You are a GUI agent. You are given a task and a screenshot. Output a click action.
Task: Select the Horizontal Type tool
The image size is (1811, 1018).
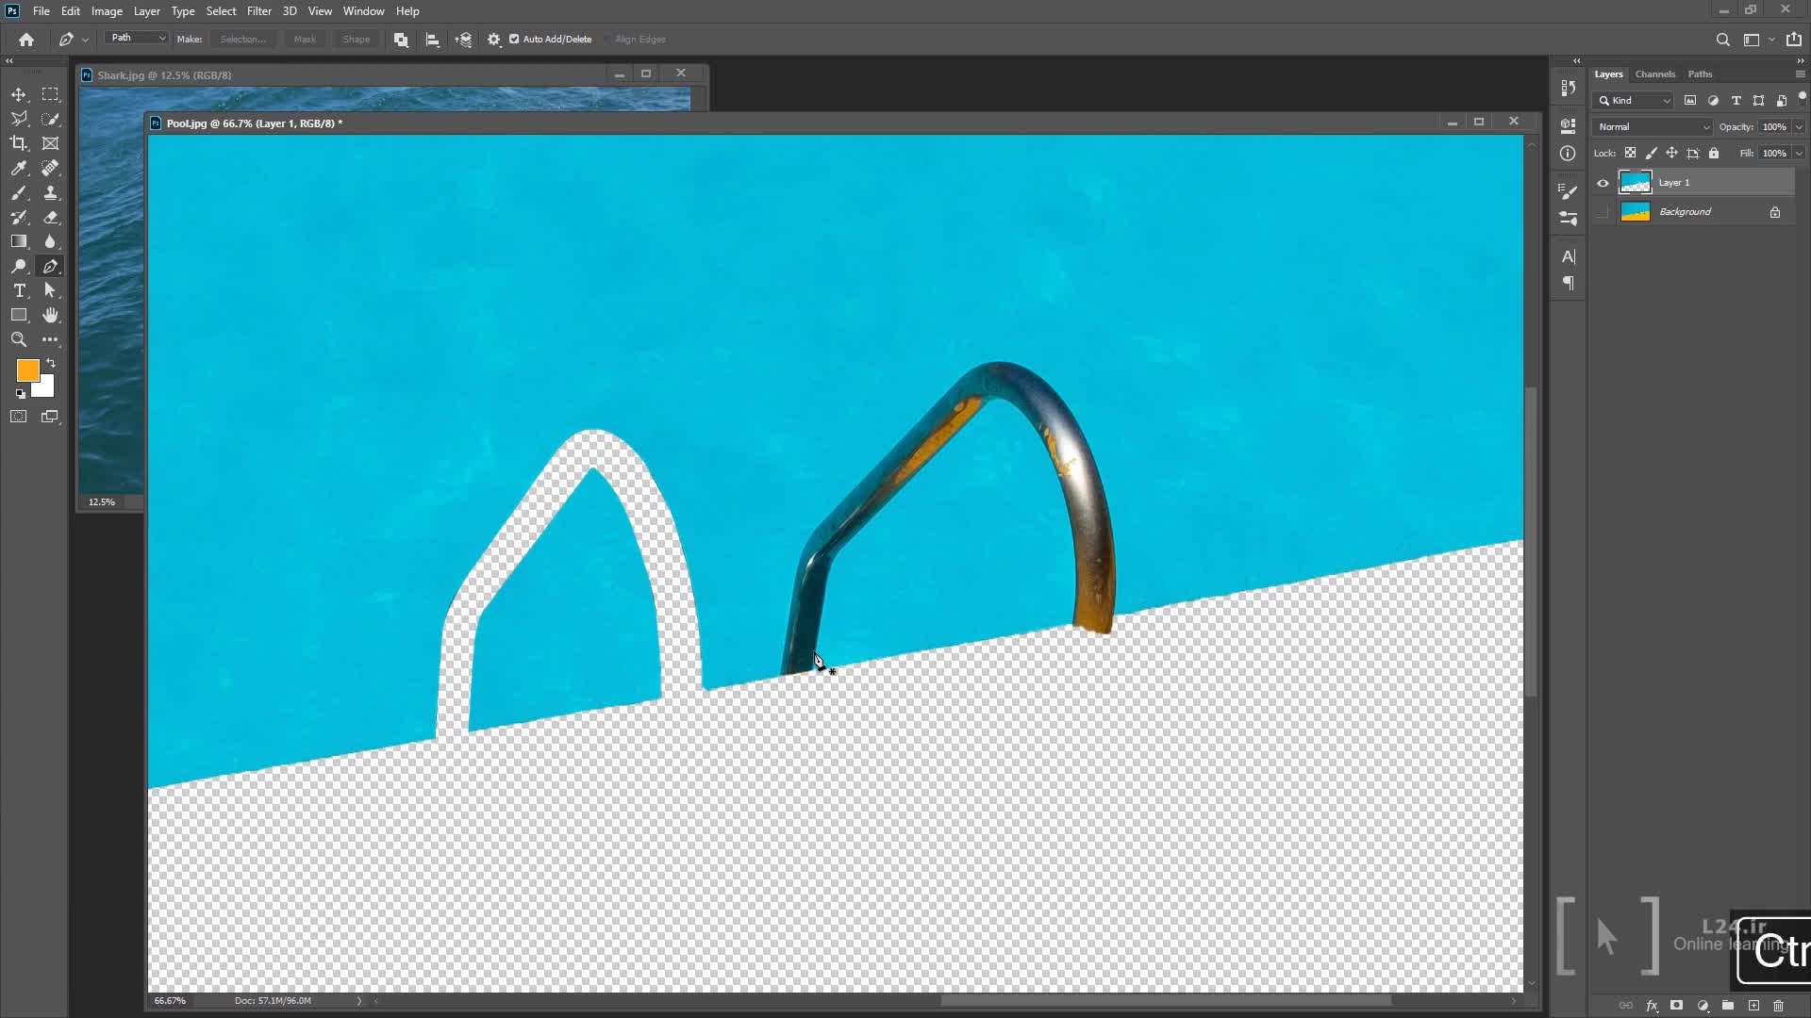click(x=19, y=290)
